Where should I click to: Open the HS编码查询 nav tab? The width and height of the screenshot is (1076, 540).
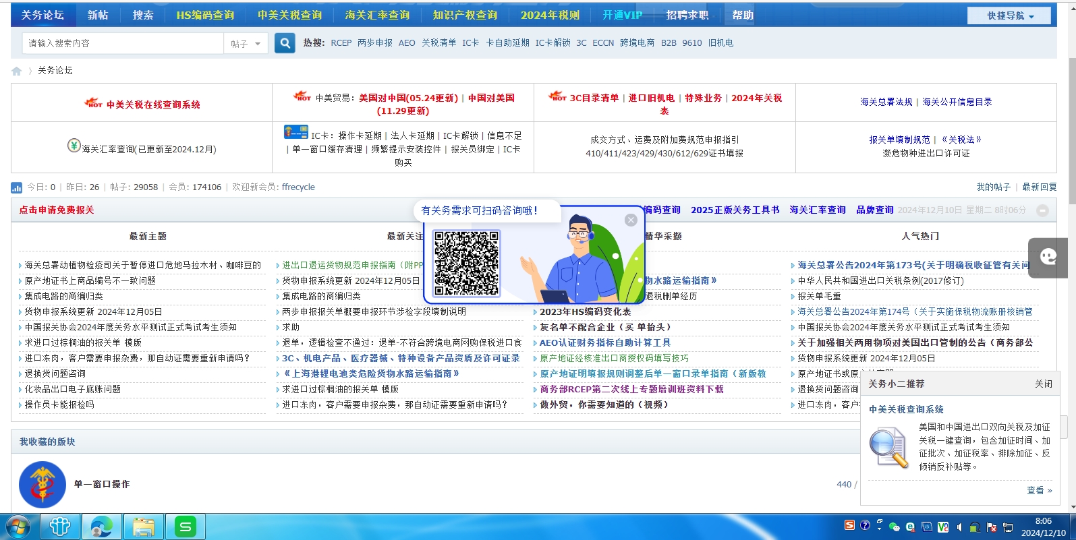205,15
